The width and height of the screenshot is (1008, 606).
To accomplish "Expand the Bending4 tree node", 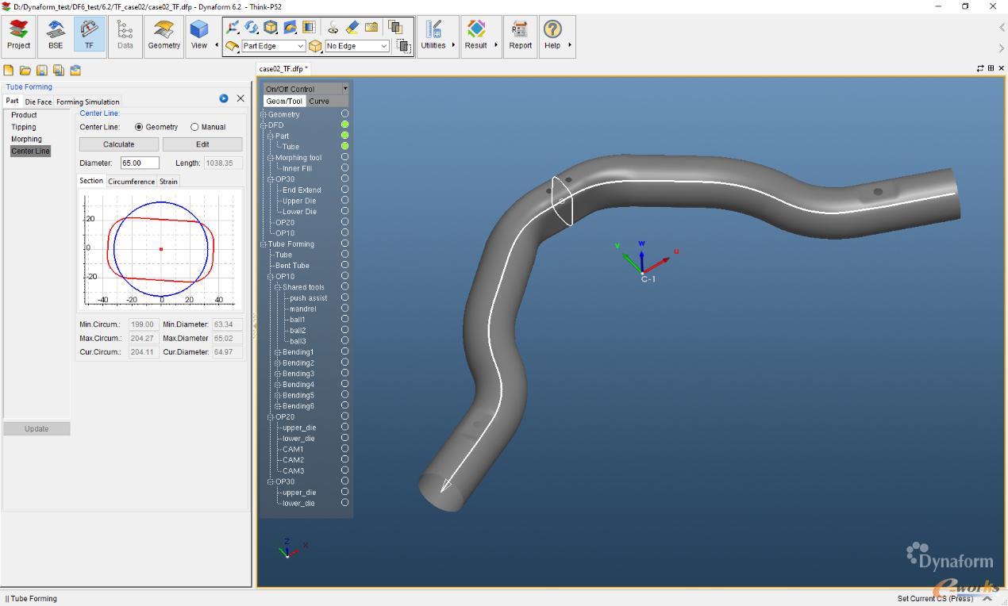I will click(x=278, y=385).
